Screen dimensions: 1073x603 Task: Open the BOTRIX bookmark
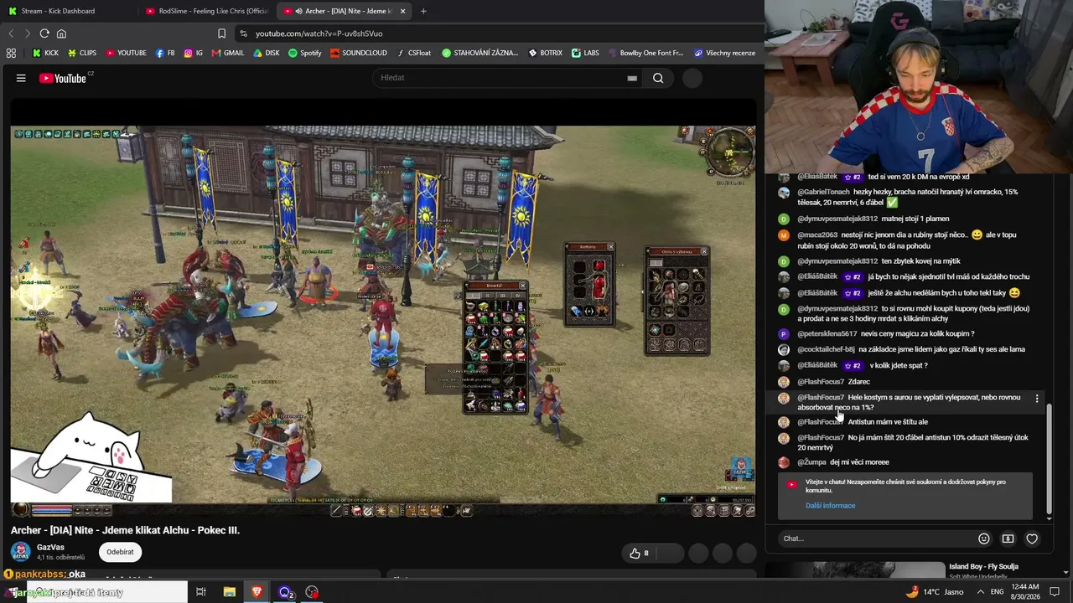[546, 53]
